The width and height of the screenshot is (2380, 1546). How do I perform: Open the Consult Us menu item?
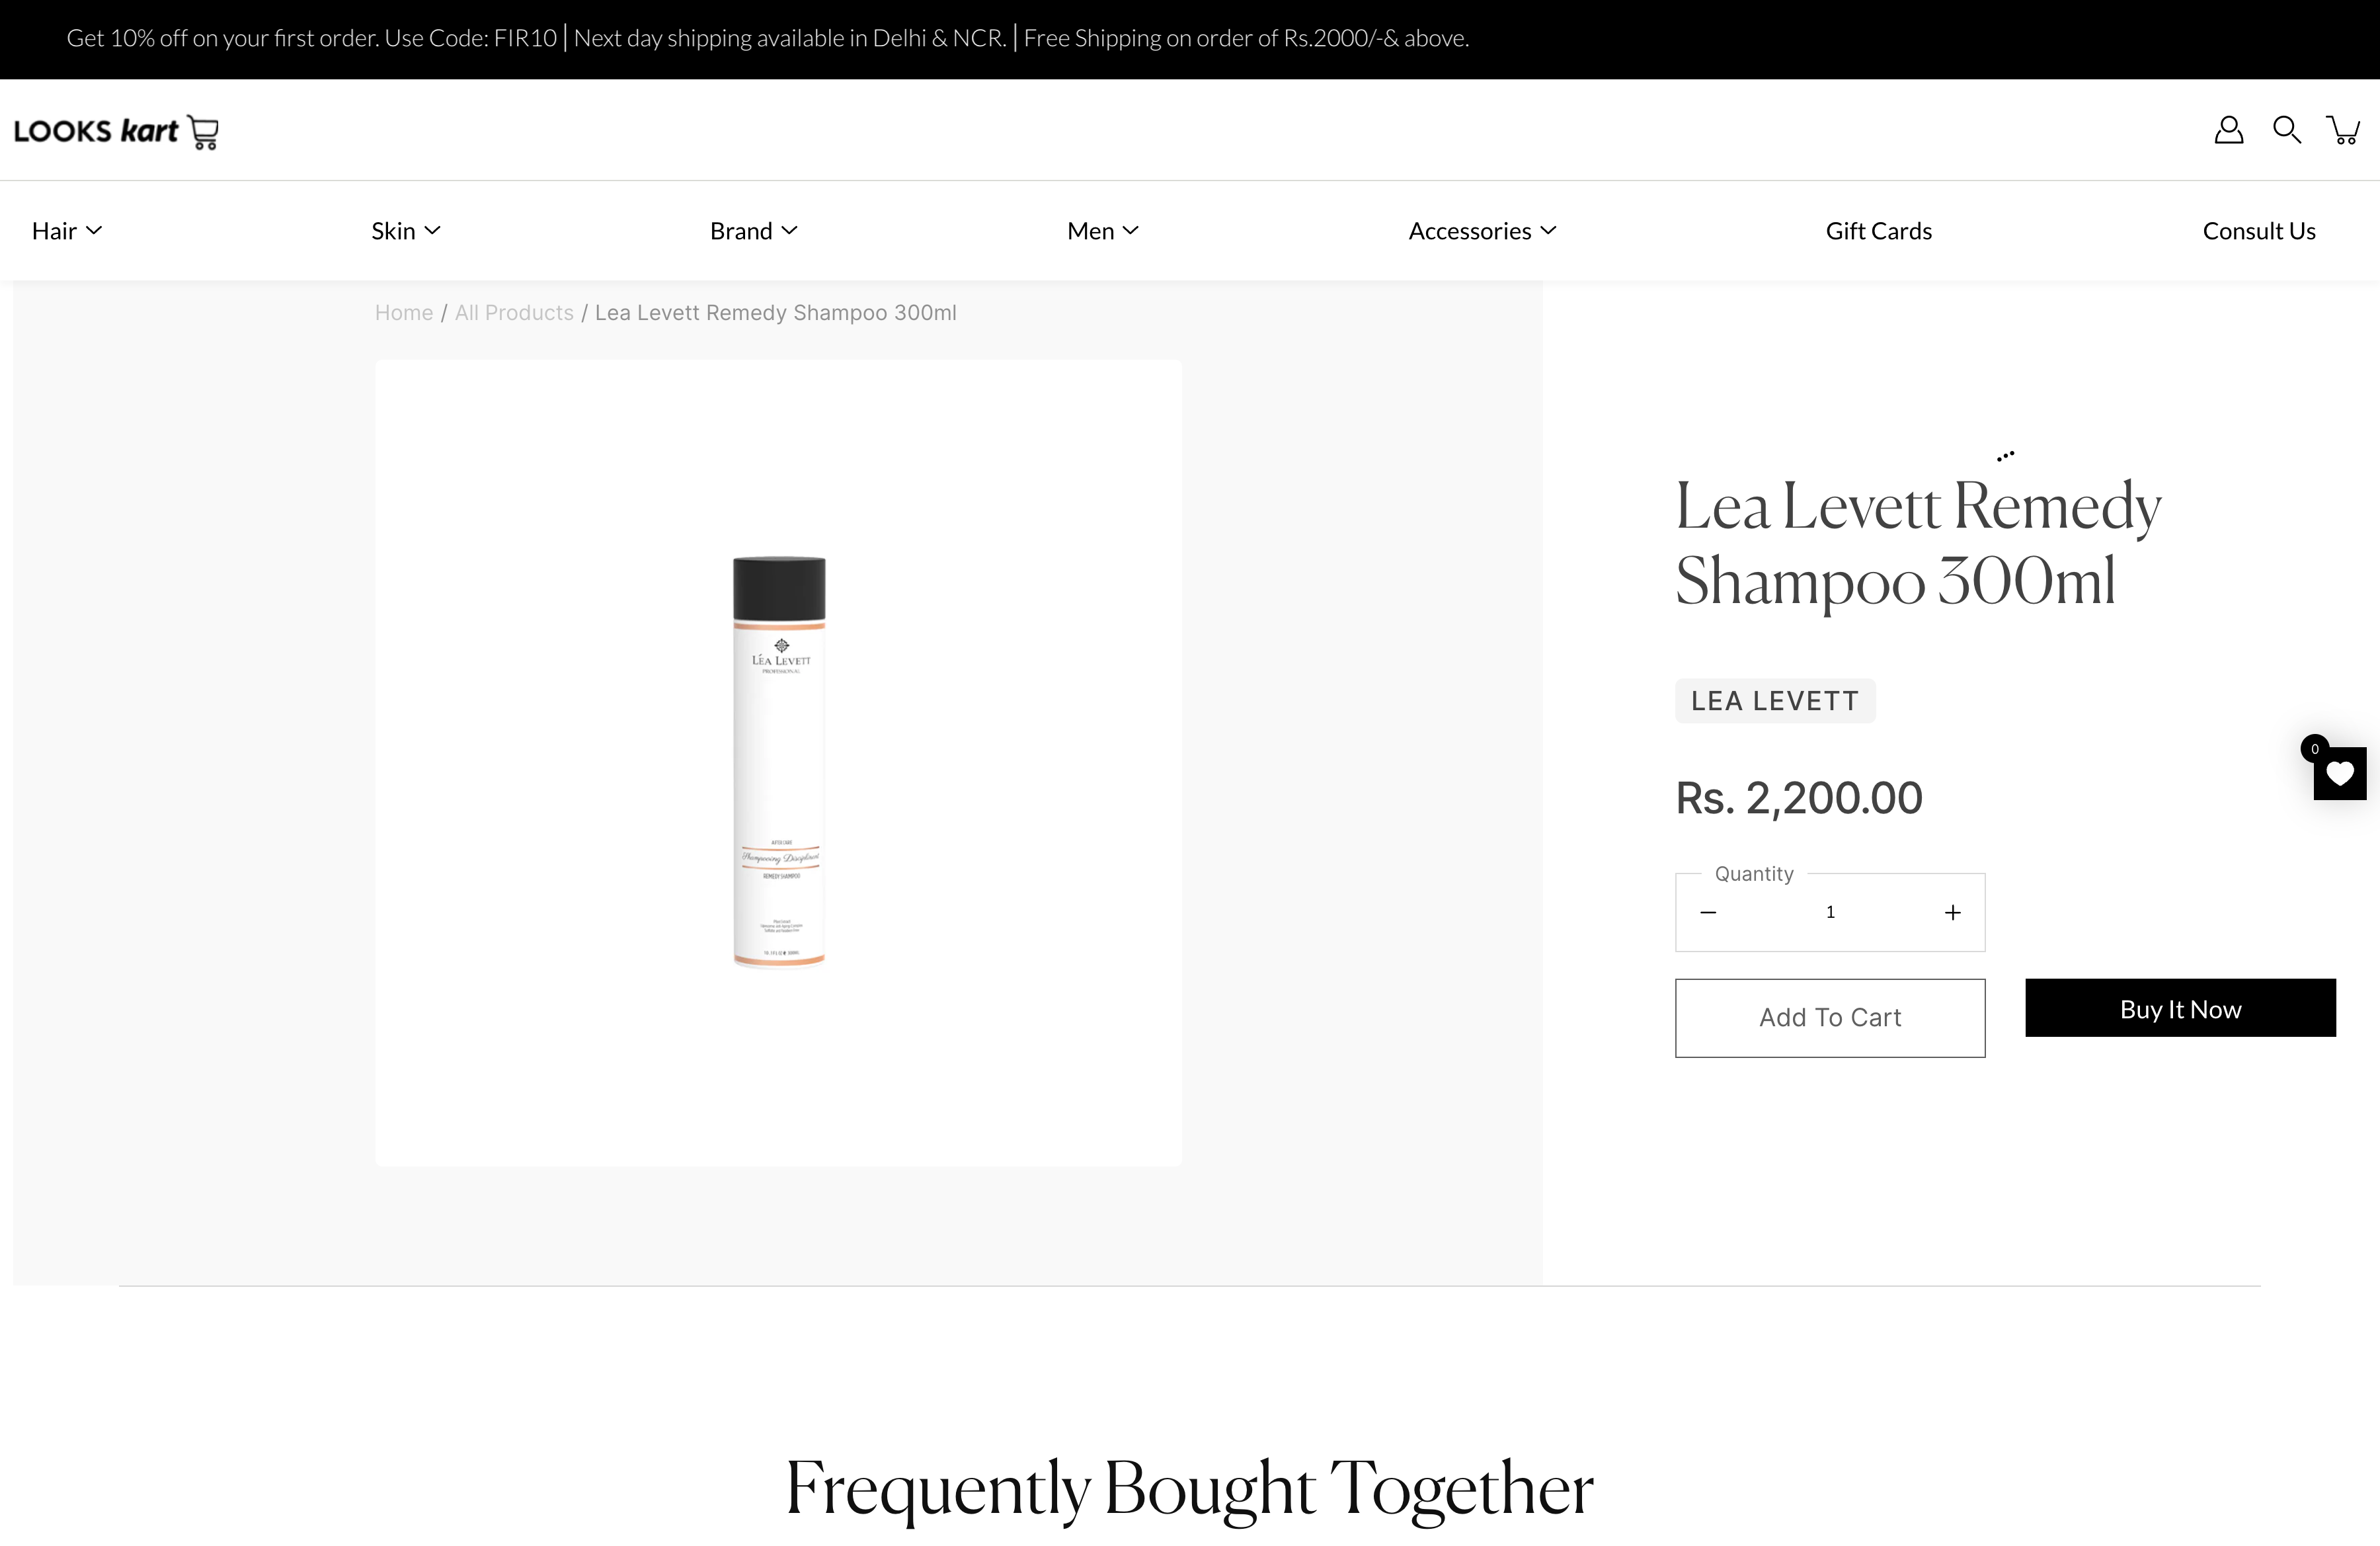(2259, 231)
